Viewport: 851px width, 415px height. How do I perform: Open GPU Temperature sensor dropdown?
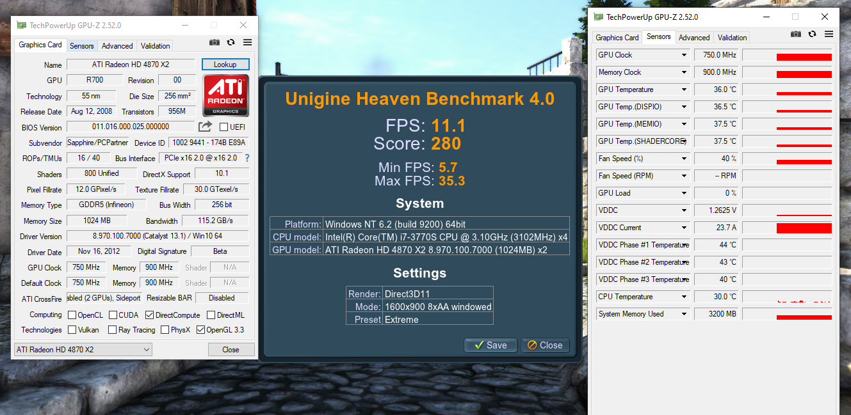click(x=684, y=90)
